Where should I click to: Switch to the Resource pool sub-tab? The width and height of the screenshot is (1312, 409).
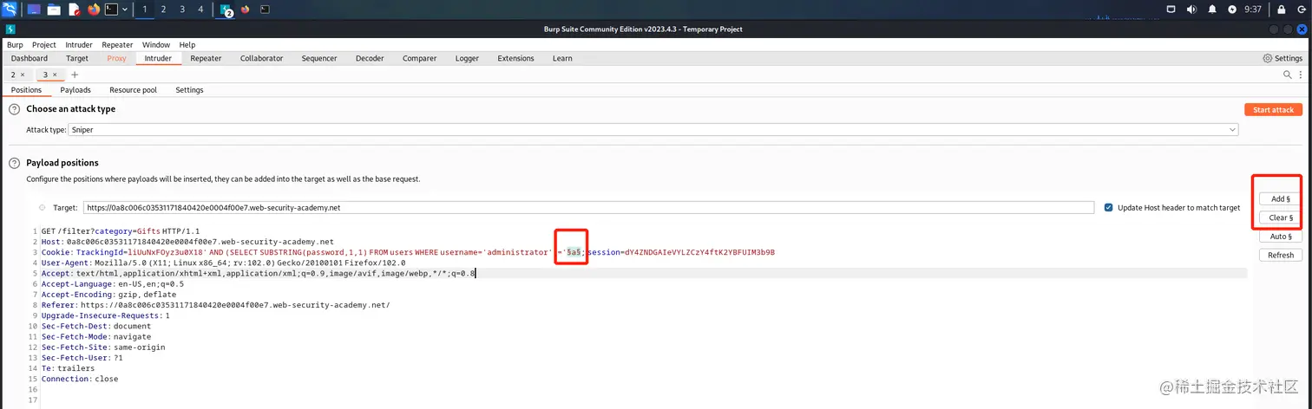[133, 90]
